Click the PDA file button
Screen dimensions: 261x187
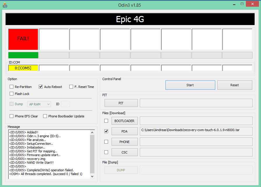tap(124, 131)
